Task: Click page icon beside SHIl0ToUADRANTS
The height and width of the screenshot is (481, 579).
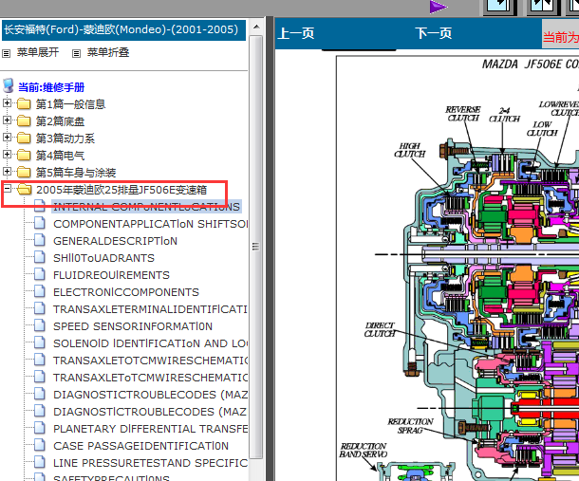Action: coord(40,257)
